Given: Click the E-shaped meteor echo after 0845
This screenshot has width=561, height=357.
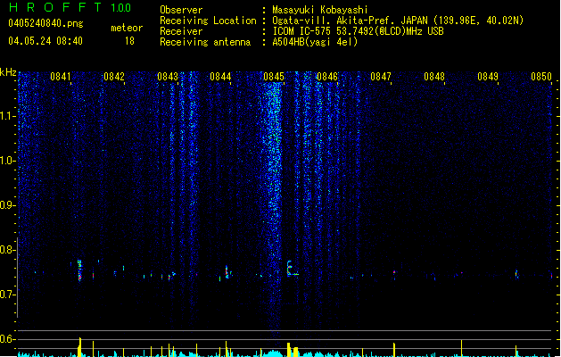Looking at the screenshot, I should [x=292, y=269].
